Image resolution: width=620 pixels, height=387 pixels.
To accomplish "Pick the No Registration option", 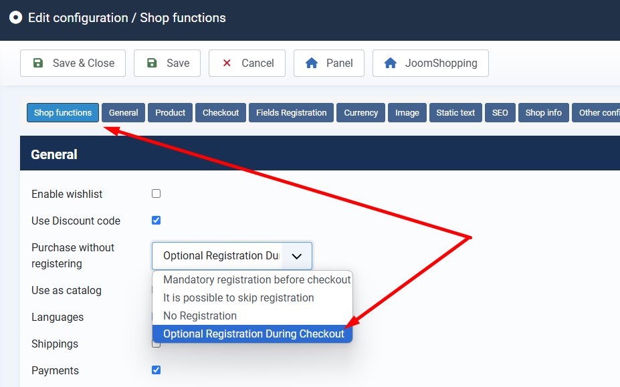I will [200, 315].
